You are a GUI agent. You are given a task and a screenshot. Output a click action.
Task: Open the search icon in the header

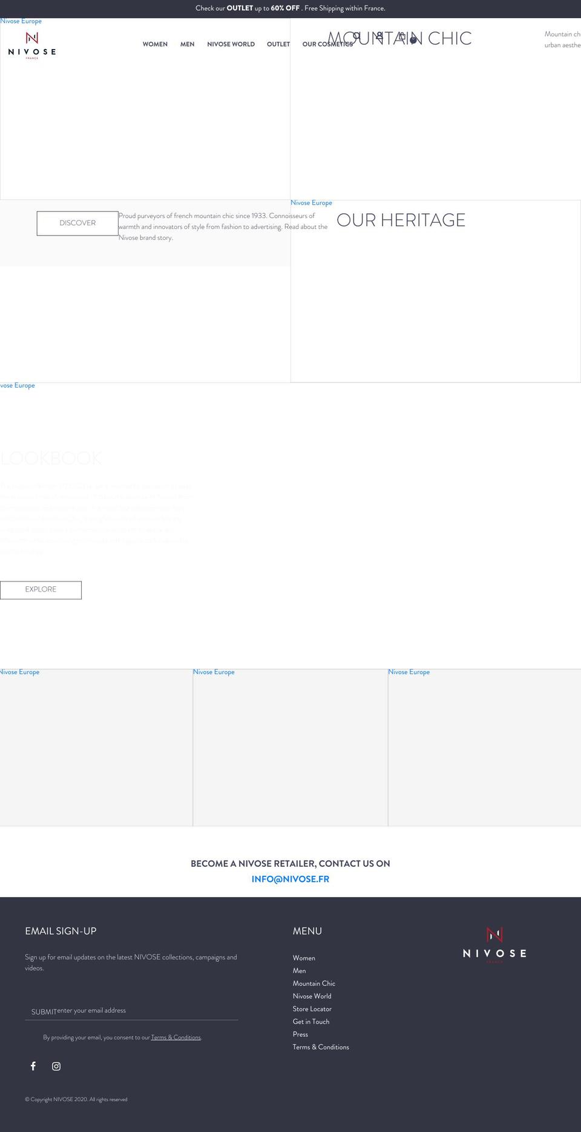click(x=356, y=36)
